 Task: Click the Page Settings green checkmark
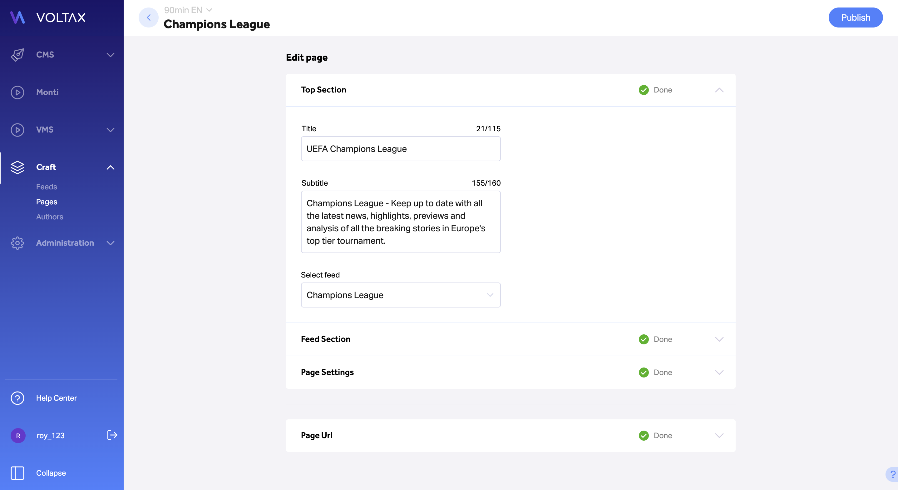[644, 372]
